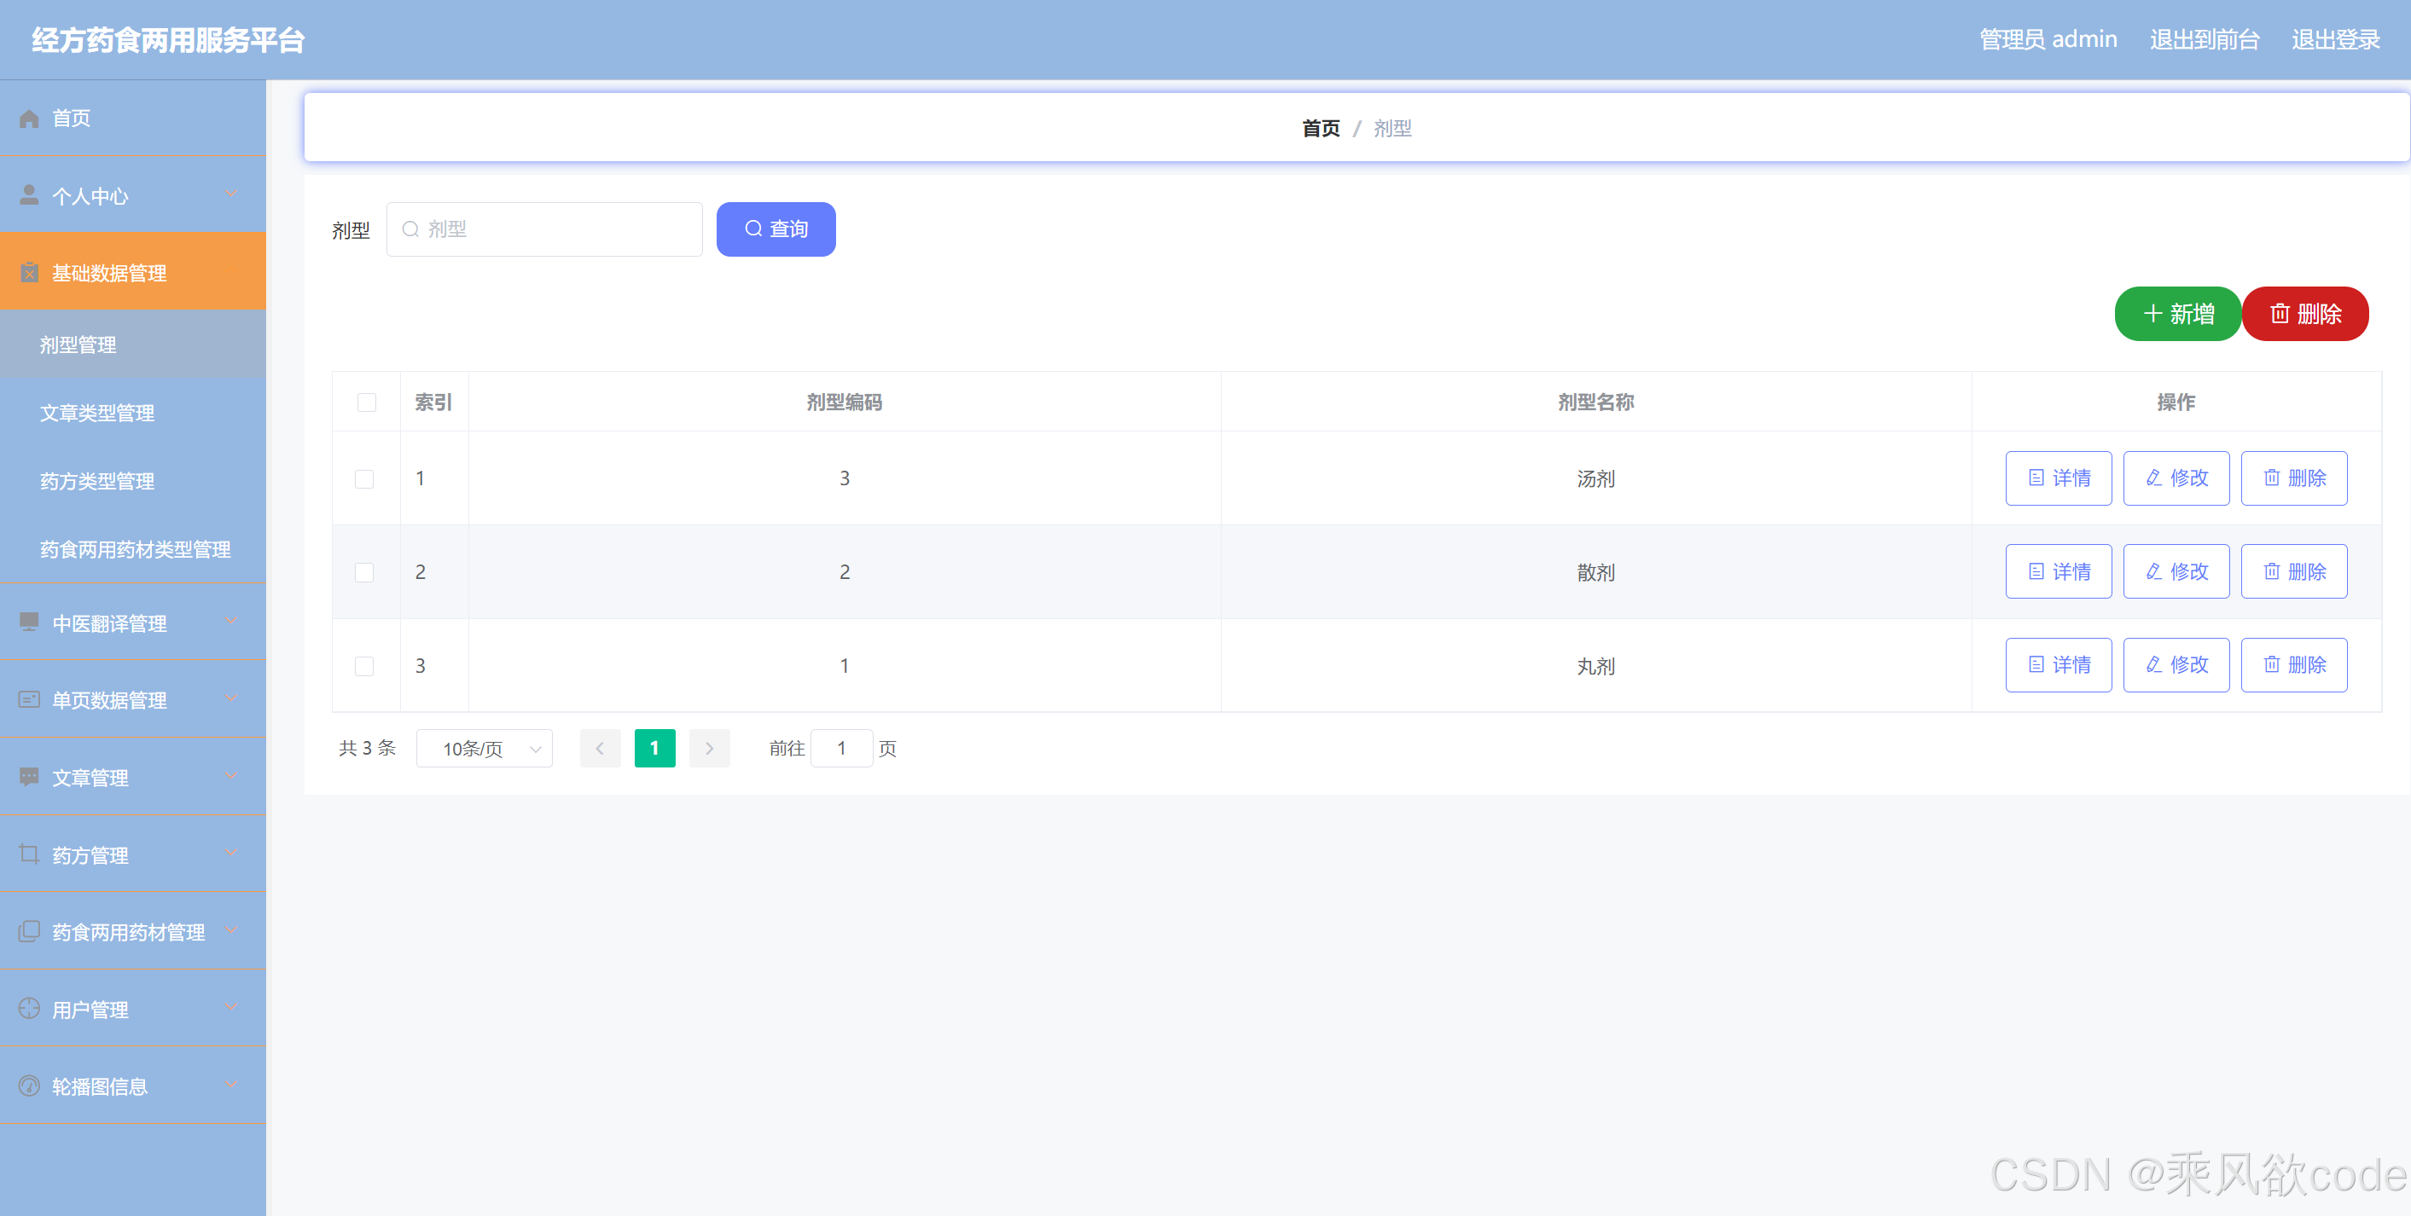Click the question icon beside 轮播图信息
The image size is (2411, 1216).
(x=28, y=1085)
